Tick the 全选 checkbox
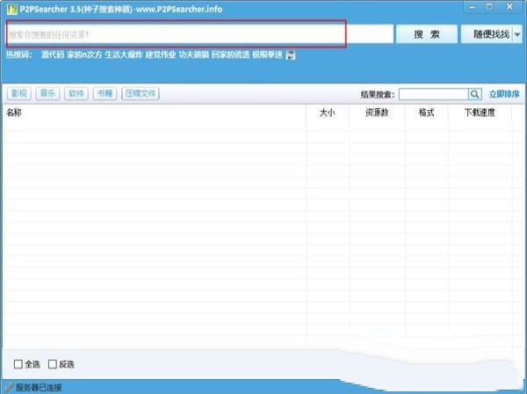527x394 pixels. pos(18,364)
